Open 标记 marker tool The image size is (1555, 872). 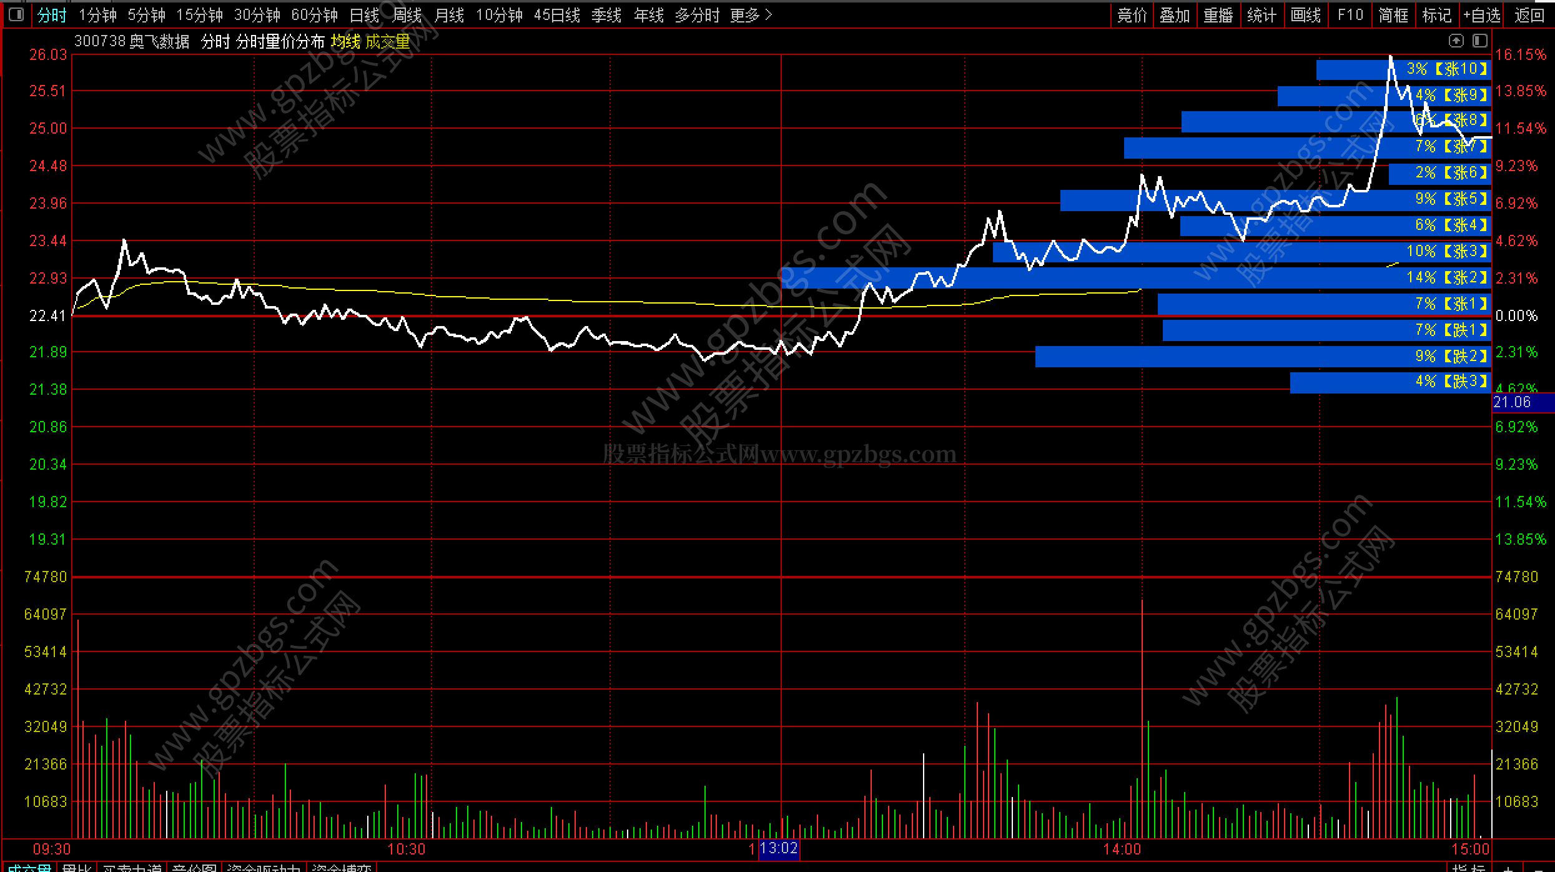coord(1437,15)
